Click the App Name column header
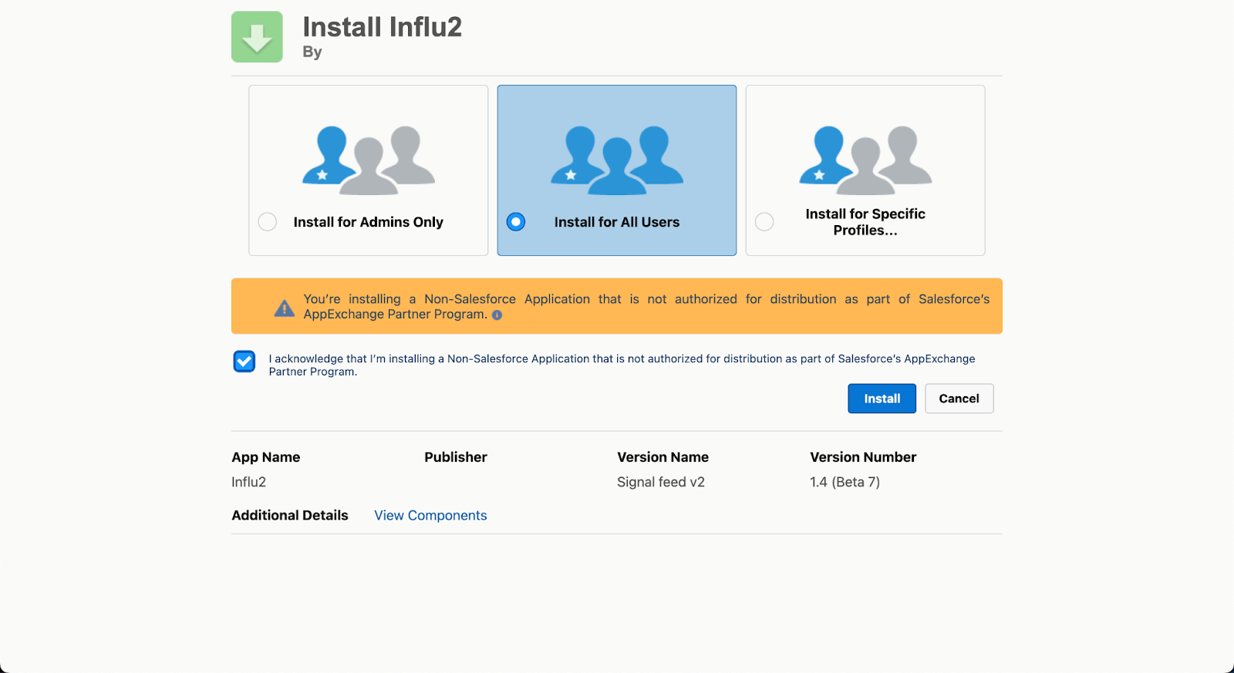This screenshot has width=1234, height=673. [x=265, y=457]
